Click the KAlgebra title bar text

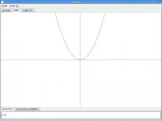[x=78, y=2]
